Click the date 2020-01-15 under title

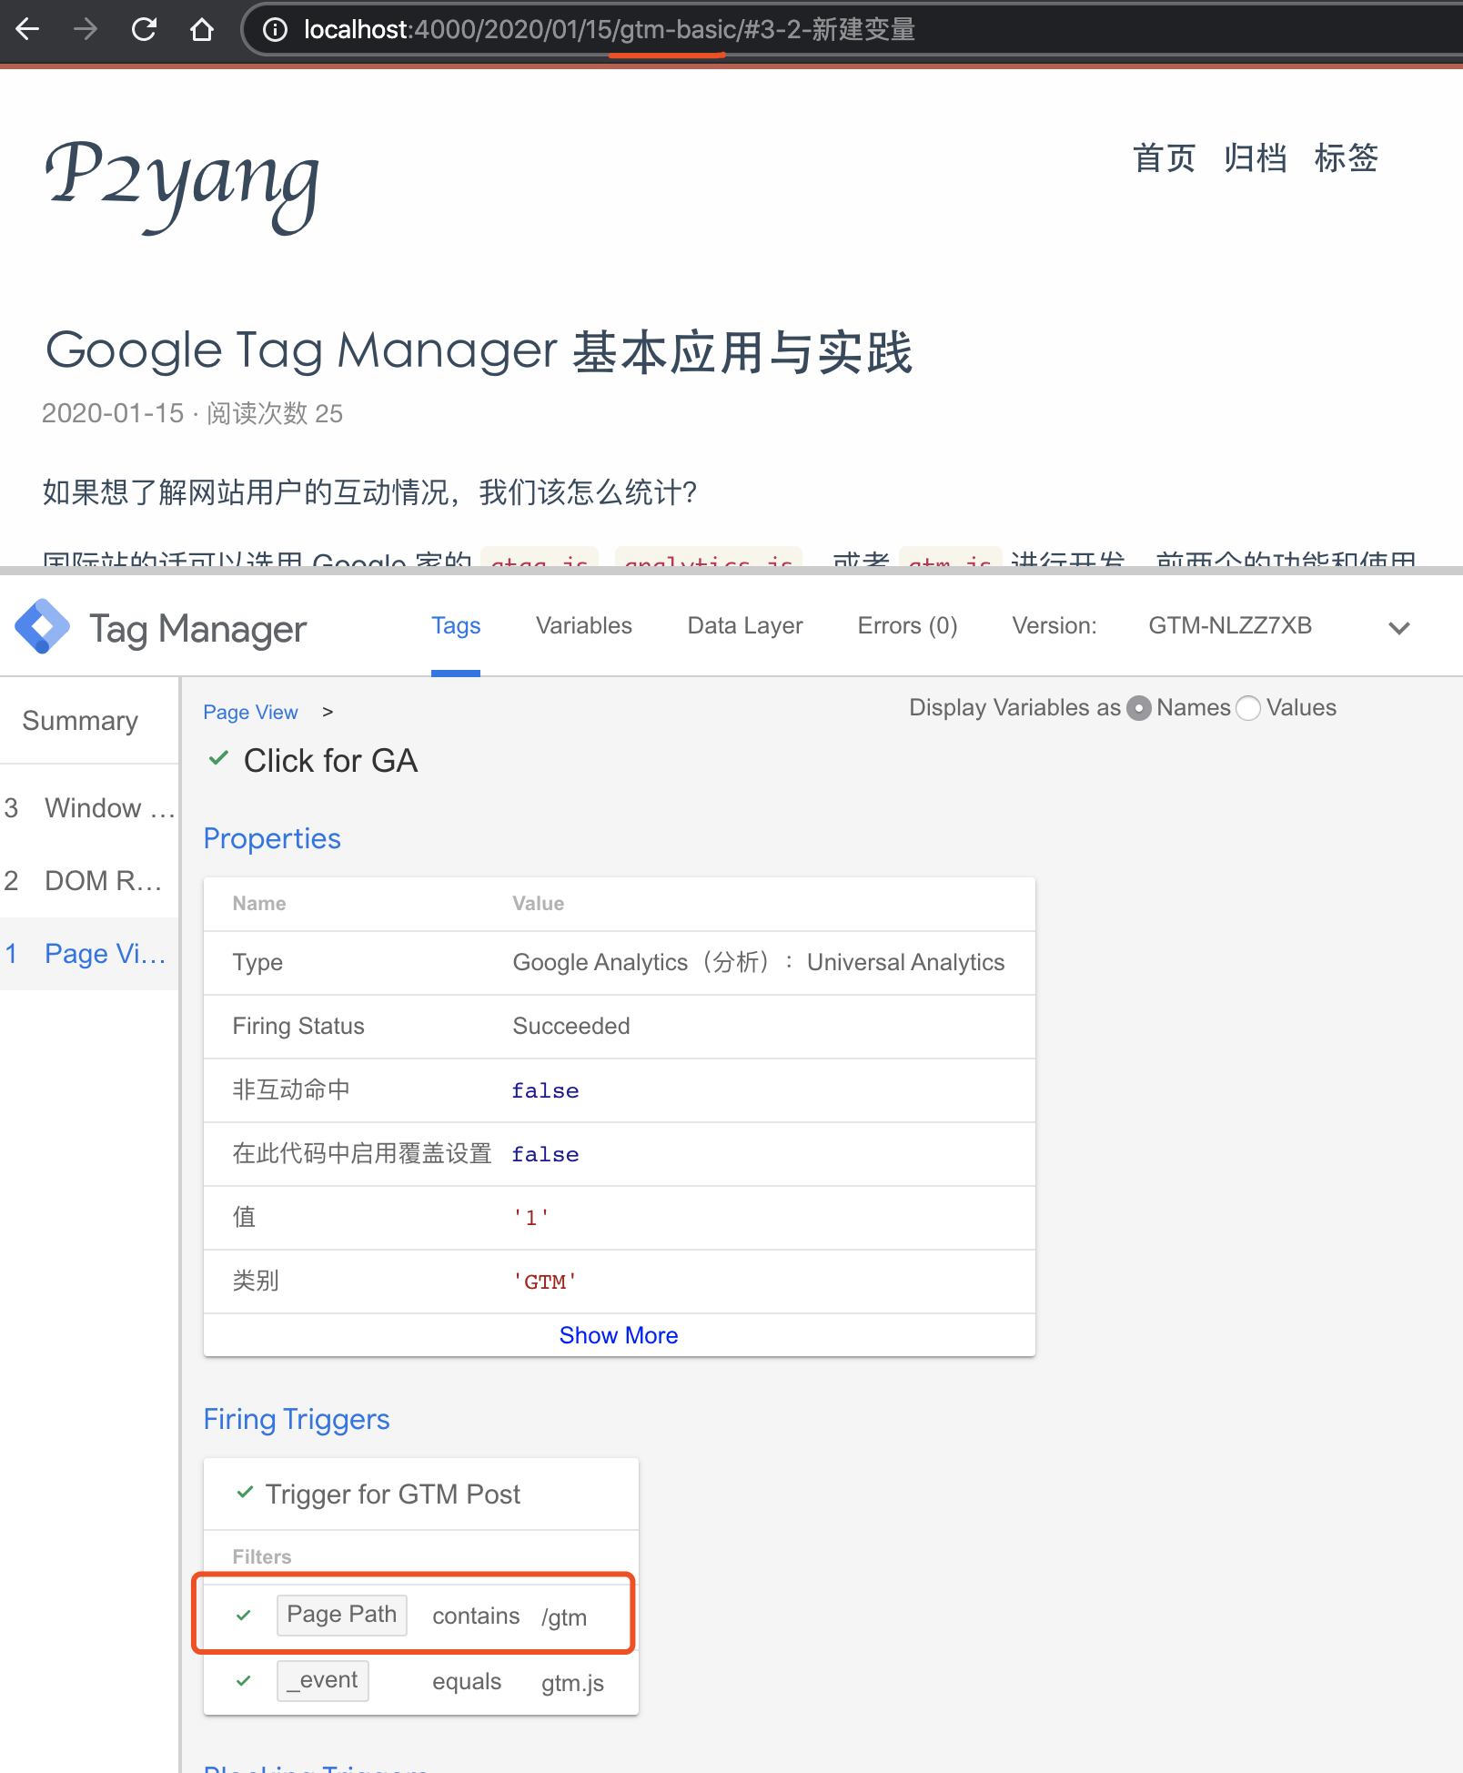113,413
